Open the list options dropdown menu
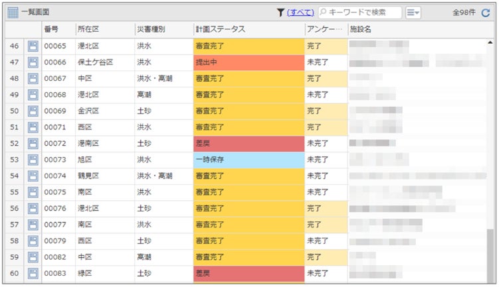This screenshot has width=499, height=287. pos(413,13)
